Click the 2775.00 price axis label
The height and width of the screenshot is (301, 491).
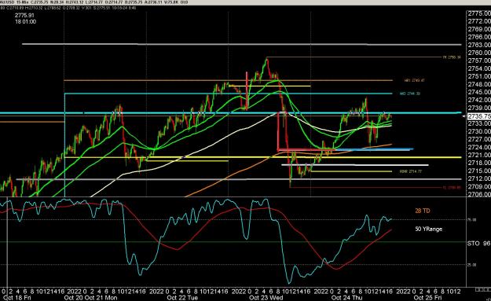point(479,13)
